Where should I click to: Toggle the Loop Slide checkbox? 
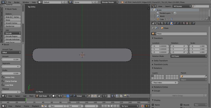pyautogui.click(x=3, y=85)
